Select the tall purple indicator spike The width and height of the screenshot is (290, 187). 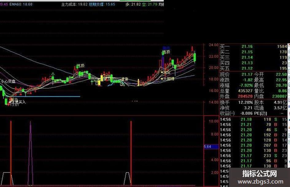[x=30, y=153]
